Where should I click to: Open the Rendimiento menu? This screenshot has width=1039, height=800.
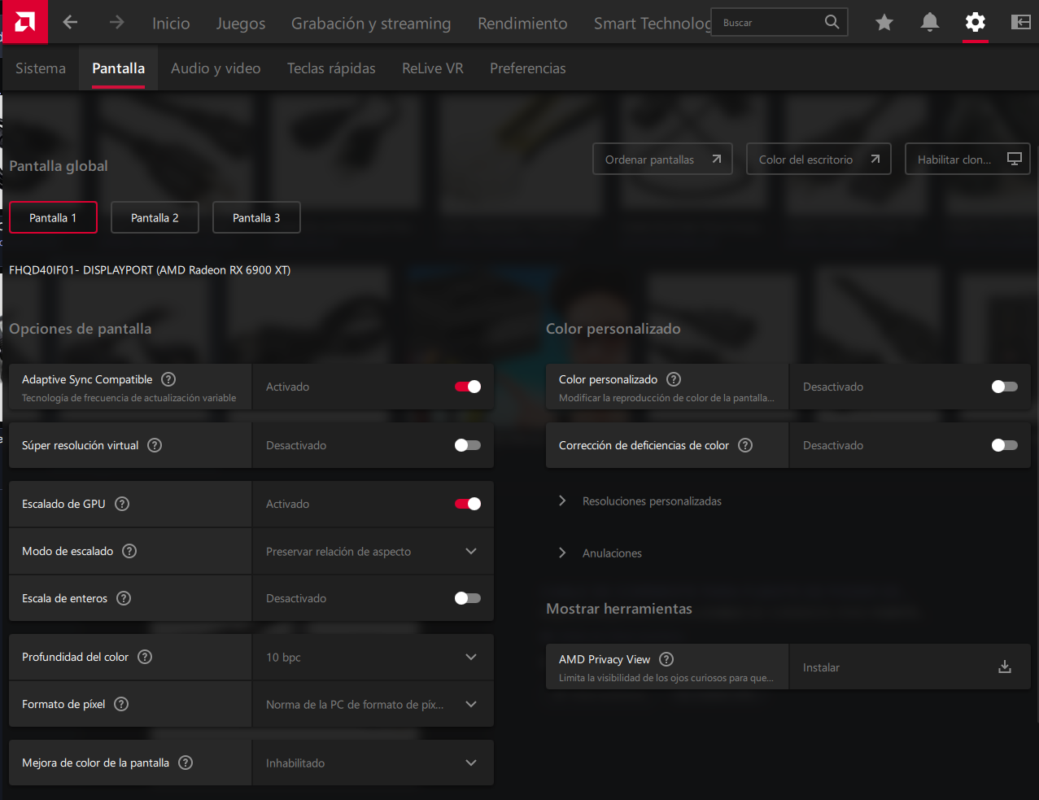522,23
